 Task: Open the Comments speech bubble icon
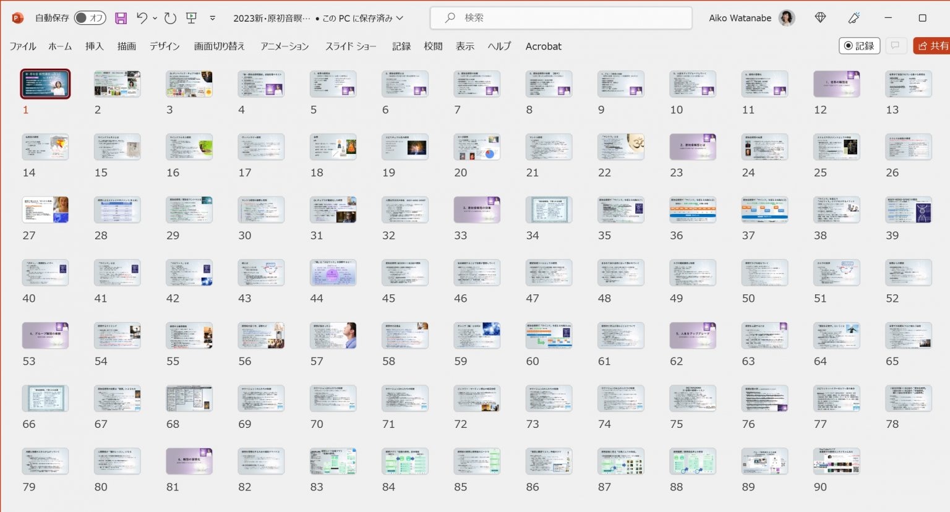[x=894, y=46]
